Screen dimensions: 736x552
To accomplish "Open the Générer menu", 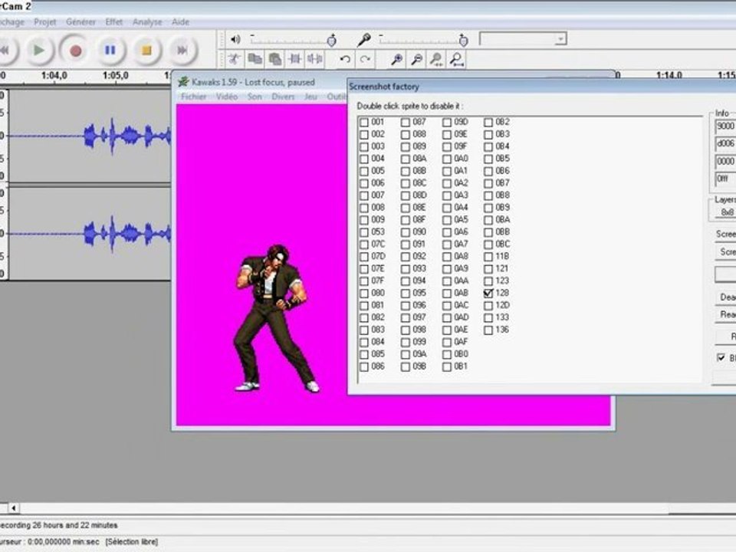I will [x=80, y=22].
